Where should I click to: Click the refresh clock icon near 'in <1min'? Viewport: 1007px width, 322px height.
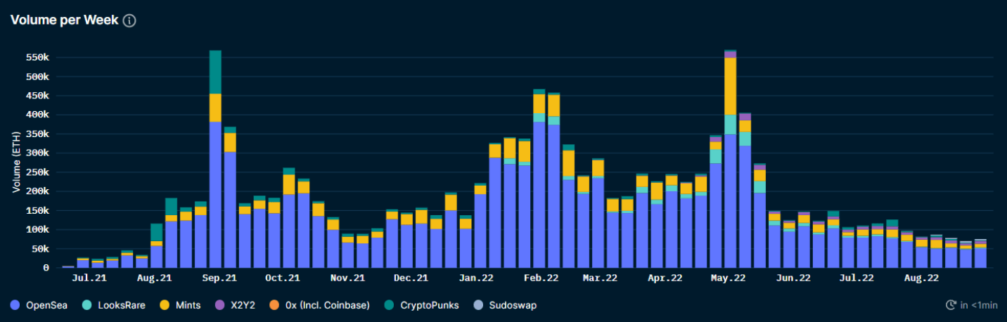click(951, 305)
